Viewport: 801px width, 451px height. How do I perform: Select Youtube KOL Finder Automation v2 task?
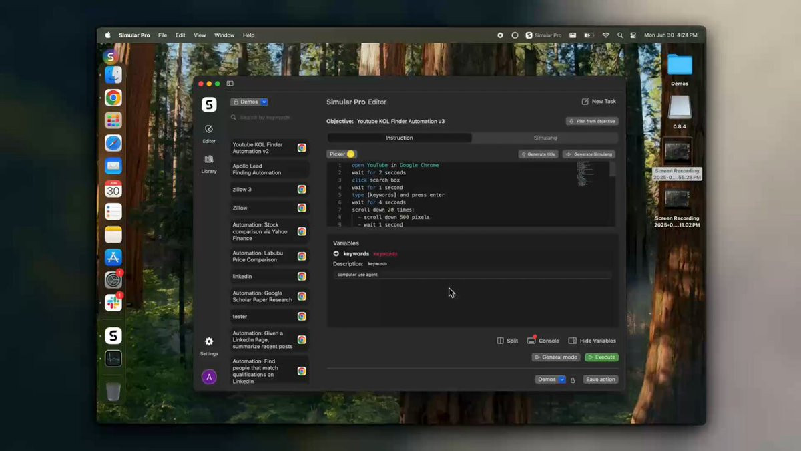pos(269,148)
